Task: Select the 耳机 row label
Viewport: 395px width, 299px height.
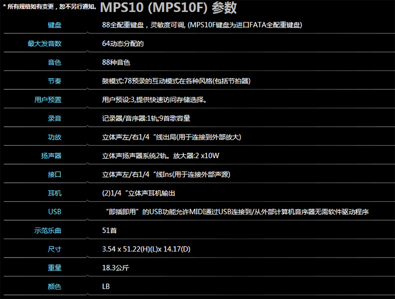Action: coord(54,193)
